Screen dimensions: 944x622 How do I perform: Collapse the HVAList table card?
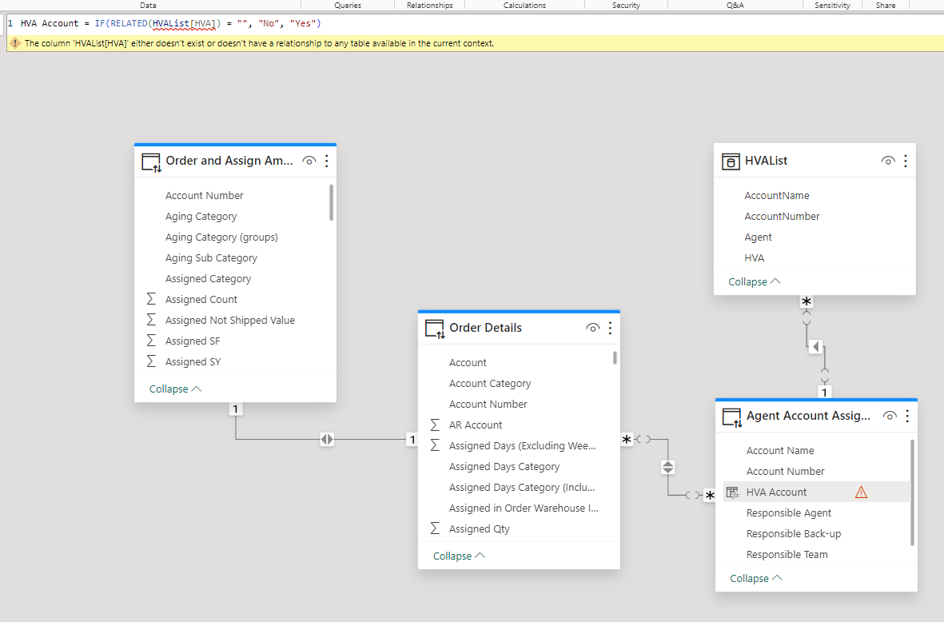755,281
